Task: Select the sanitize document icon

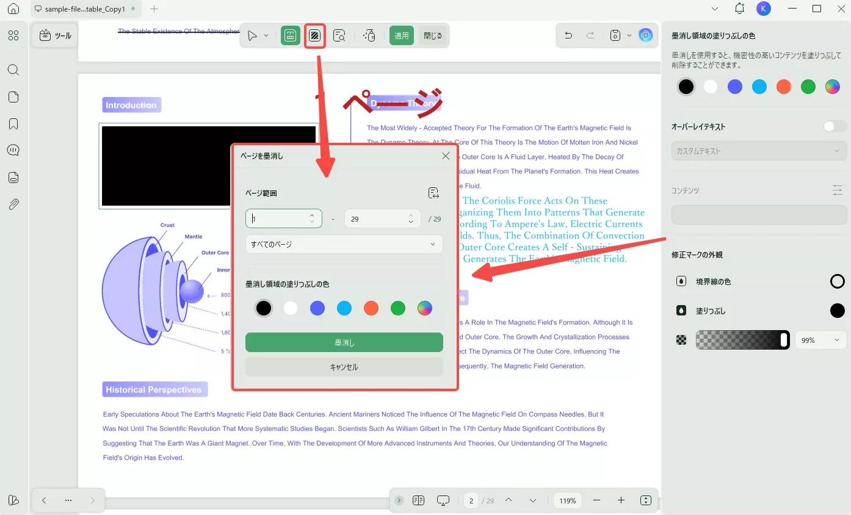Action: click(x=369, y=35)
